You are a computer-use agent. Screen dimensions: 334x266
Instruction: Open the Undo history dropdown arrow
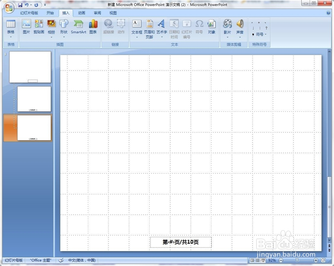31,5
